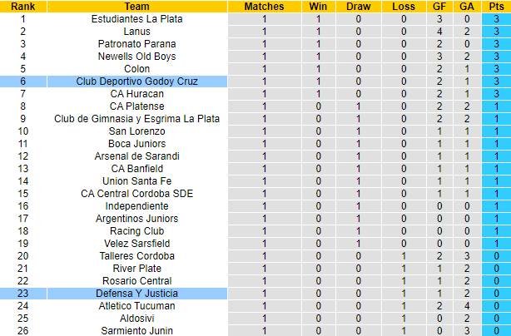Screen dimensions: 511x336
Task: Click on River Plate team name
Action: (x=136, y=269)
